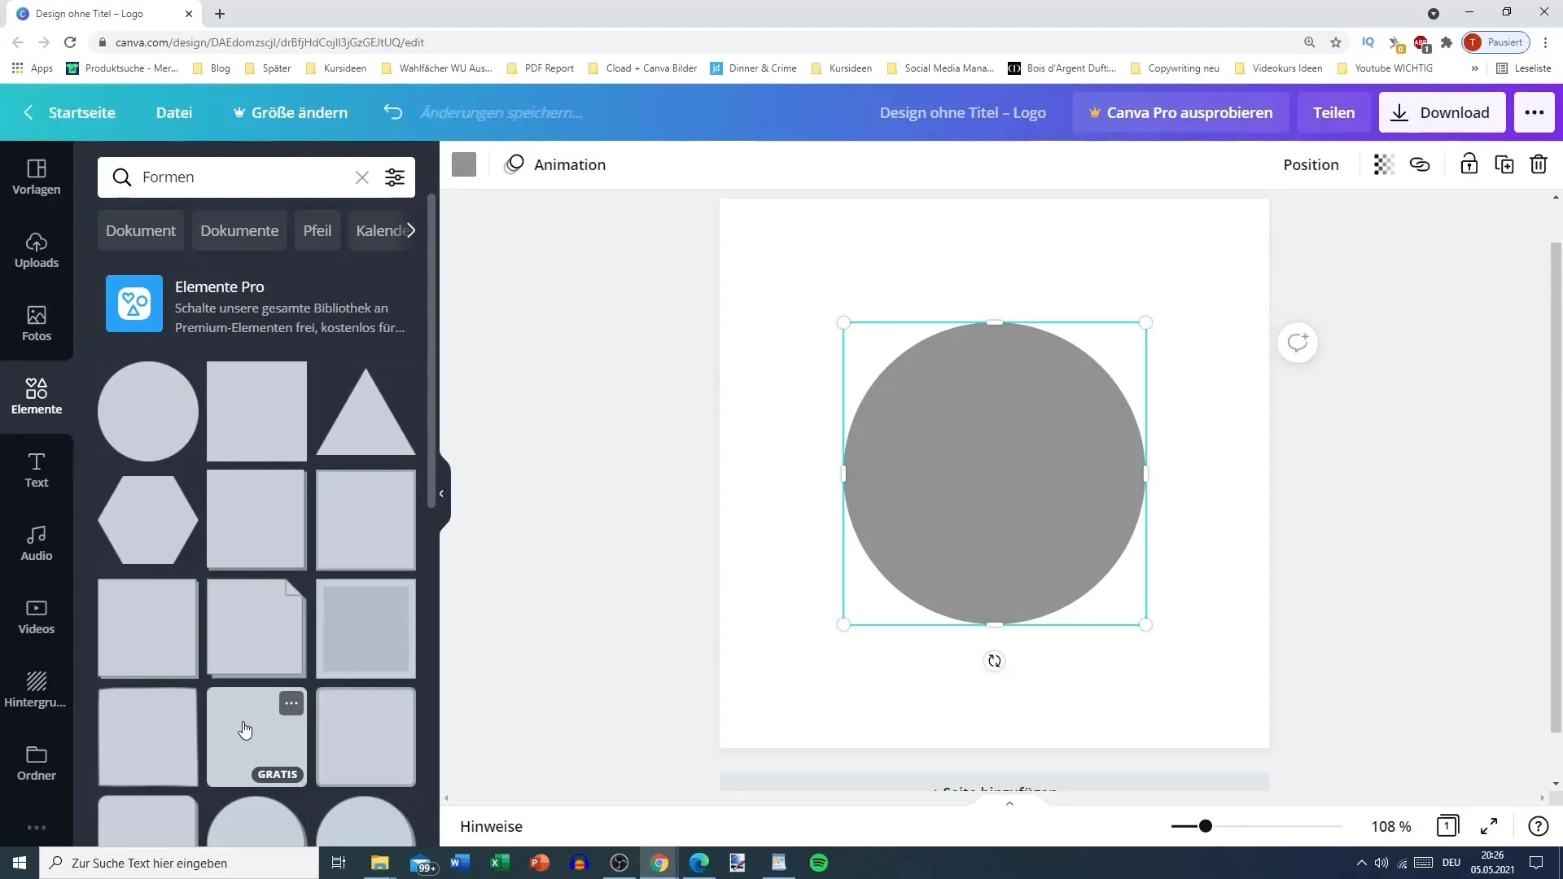Screen dimensions: 1563x879
Task: Select the Dokument filter tab
Action: tap(141, 230)
